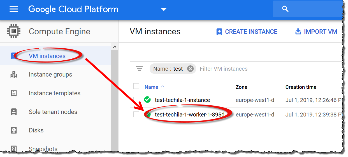Screen dimensions: 348x157
Task: Click the Sole tenant nodes icon
Action: [14, 112]
